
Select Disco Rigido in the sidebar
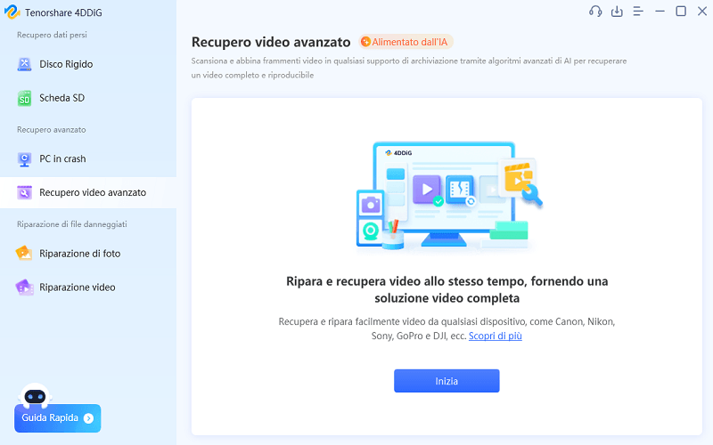point(88,64)
